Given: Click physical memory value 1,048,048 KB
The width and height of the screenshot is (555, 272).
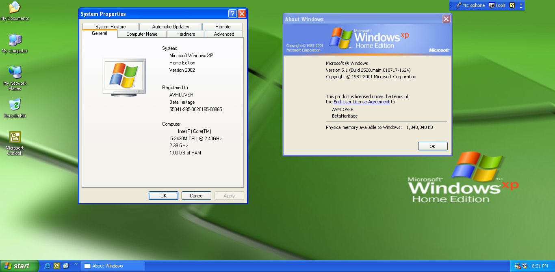Looking at the screenshot, I should (x=420, y=127).
